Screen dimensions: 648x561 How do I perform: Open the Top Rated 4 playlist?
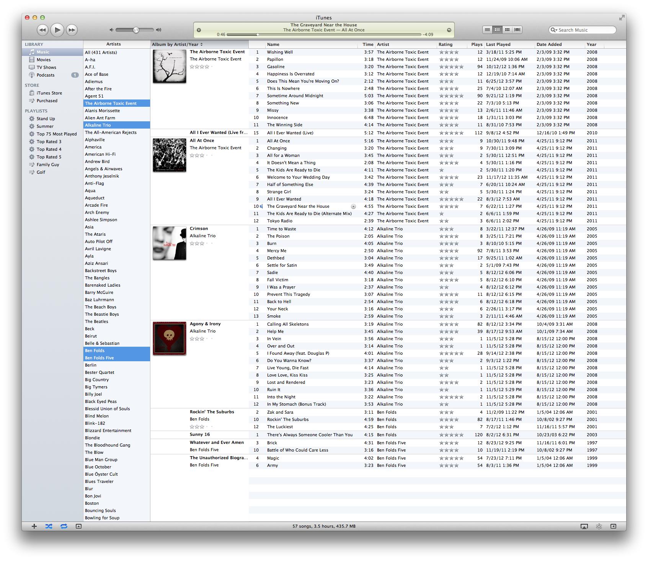pos(52,149)
